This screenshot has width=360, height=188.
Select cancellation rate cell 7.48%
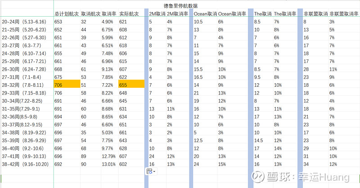click(x=108, y=54)
